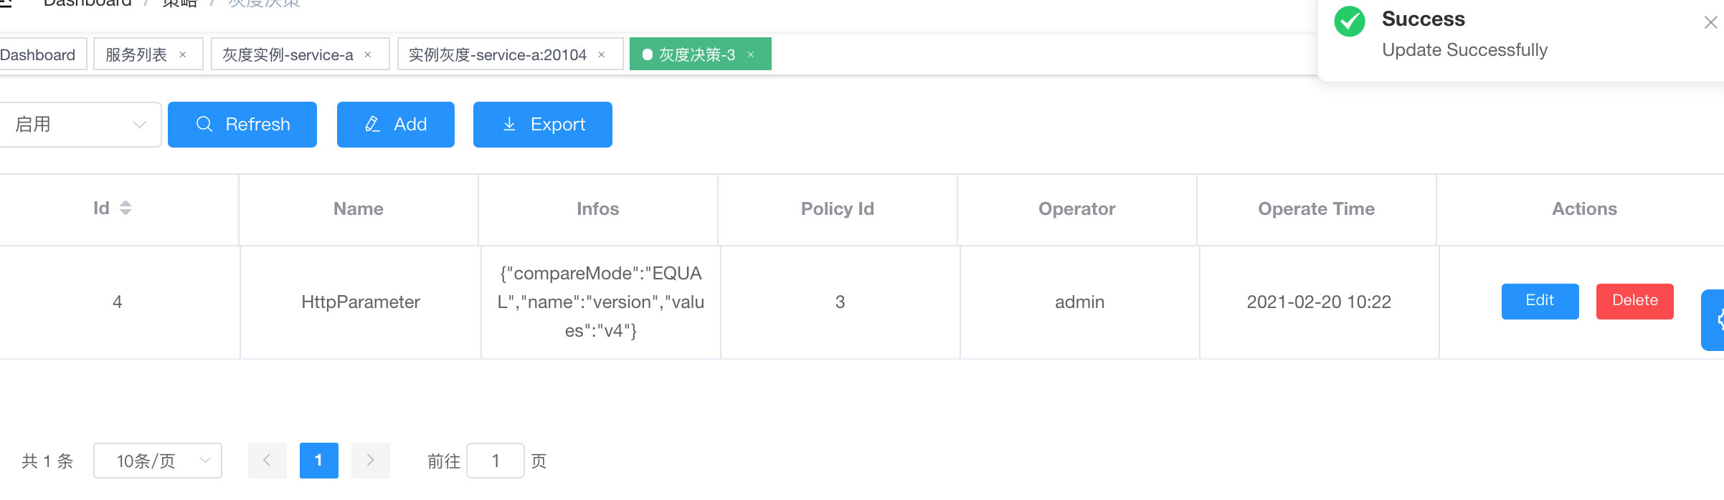The image size is (1724, 500).
Task: Close the 实例灰度-service-a:20104 tab
Action: [x=602, y=54]
